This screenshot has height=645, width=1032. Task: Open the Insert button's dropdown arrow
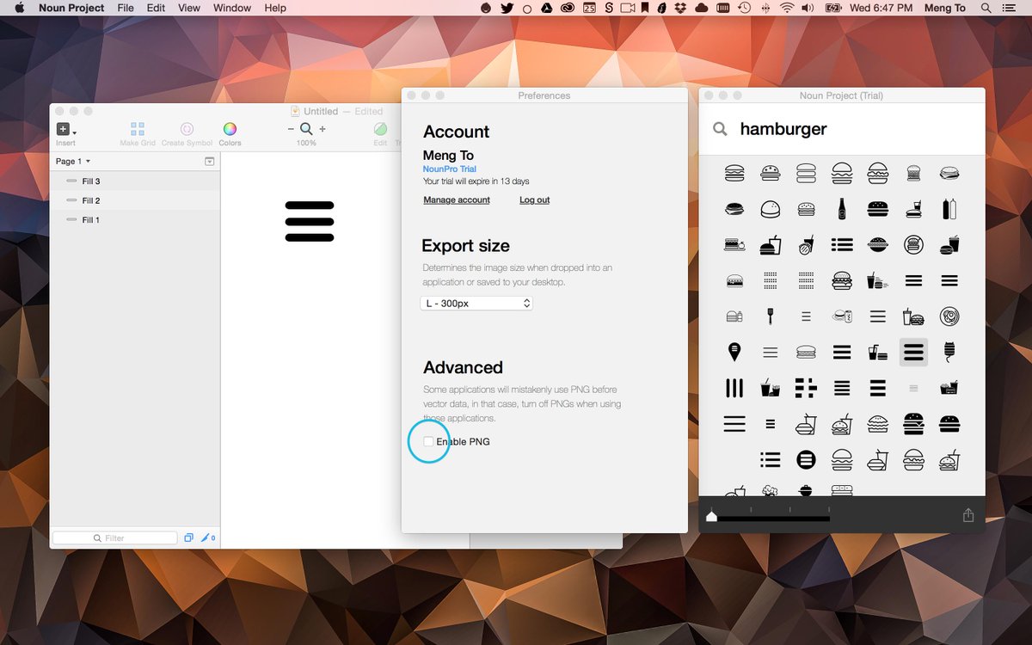tap(75, 132)
